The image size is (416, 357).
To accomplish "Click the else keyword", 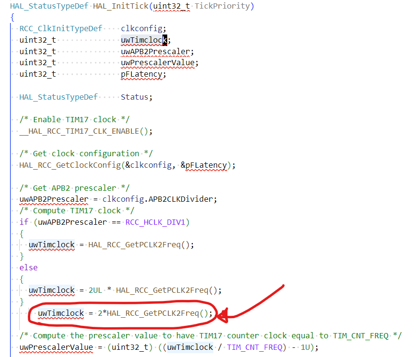I will [28, 267].
